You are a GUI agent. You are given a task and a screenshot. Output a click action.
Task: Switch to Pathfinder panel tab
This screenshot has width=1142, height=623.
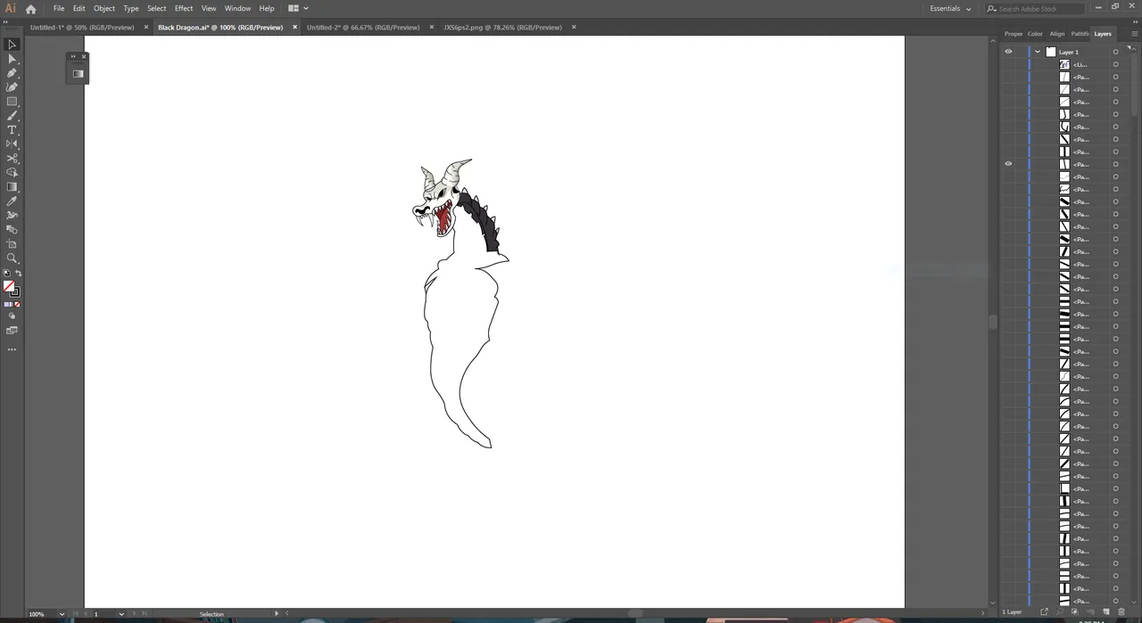pos(1080,34)
